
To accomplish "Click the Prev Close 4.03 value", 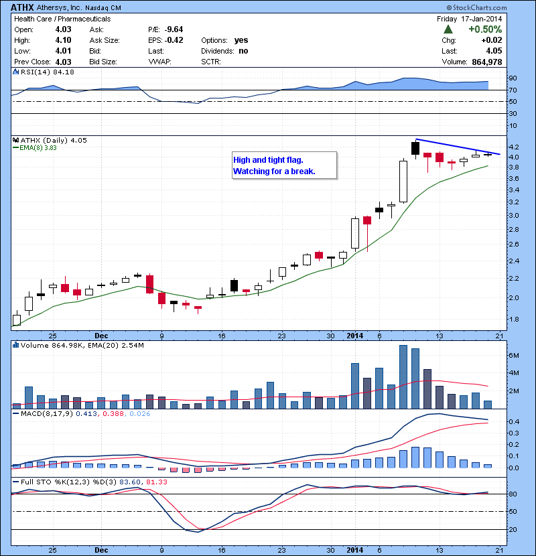I will tap(63, 62).
